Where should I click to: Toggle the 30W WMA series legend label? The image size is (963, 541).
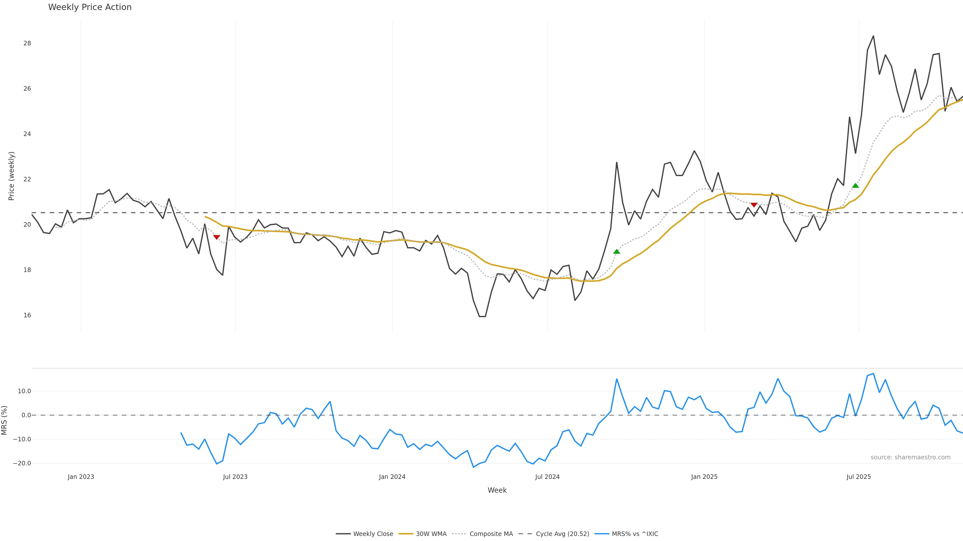coord(431,534)
